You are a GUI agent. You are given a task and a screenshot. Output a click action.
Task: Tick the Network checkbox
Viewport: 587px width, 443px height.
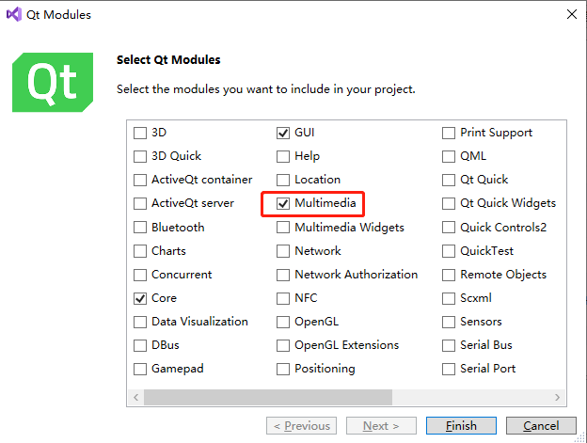pos(283,251)
